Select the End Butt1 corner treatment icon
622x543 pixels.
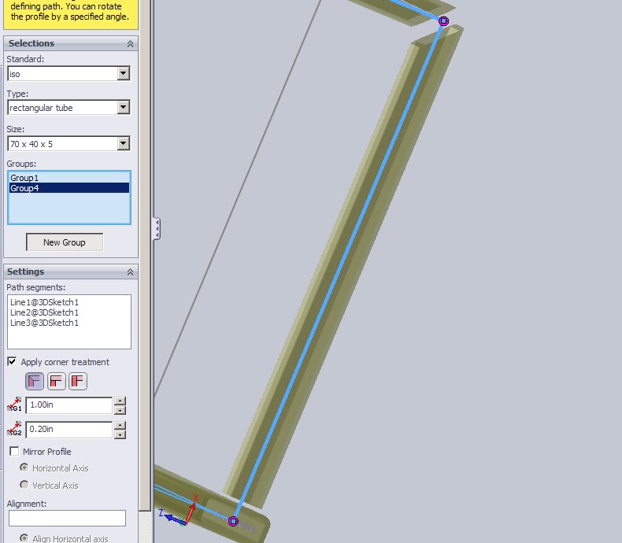coord(56,382)
